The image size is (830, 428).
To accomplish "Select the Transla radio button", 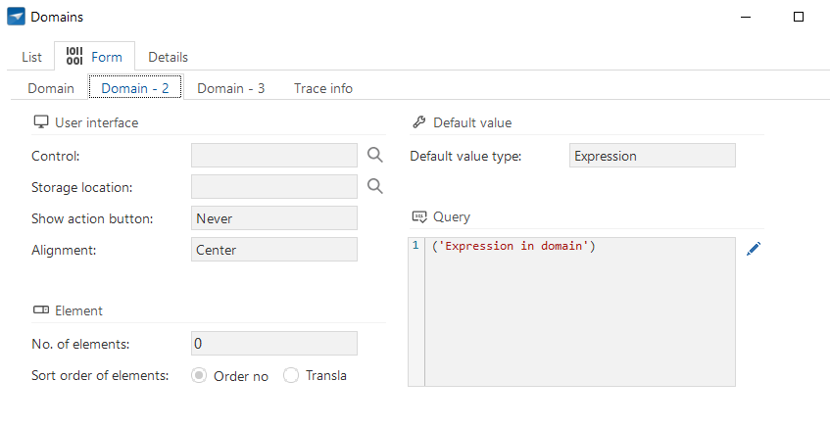I will tap(291, 376).
